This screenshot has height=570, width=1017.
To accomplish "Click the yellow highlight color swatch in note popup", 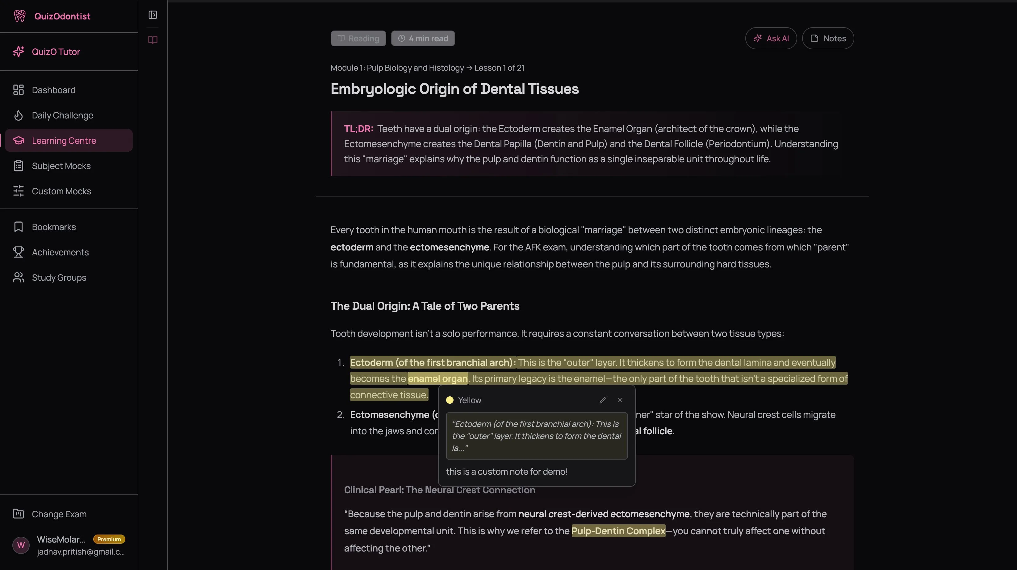I will click(450, 400).
